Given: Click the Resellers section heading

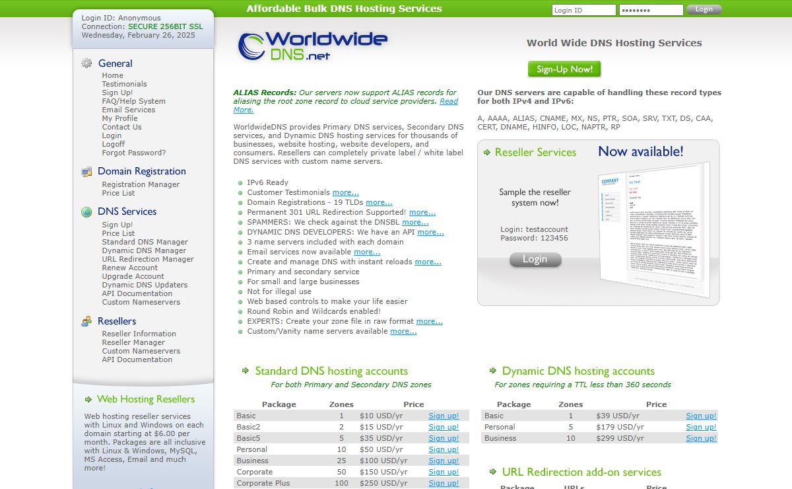Looking at the screenshot, I should (x=117, y=321).
